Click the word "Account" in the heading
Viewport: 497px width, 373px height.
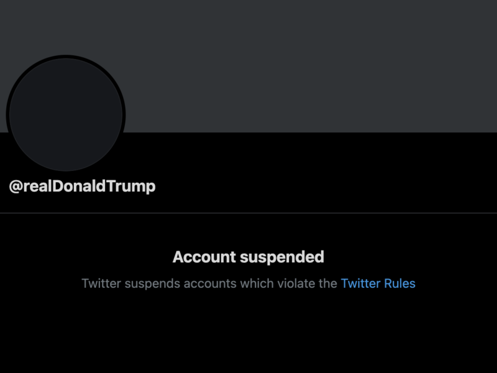coord(204,257)
